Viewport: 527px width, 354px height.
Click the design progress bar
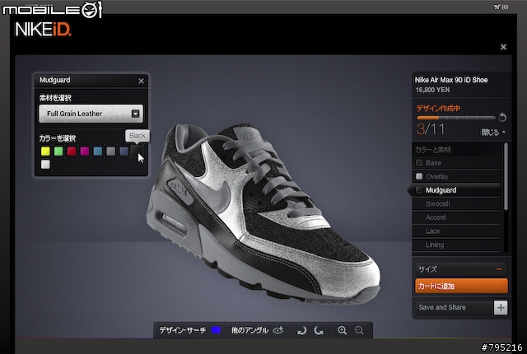click(456, 118)
